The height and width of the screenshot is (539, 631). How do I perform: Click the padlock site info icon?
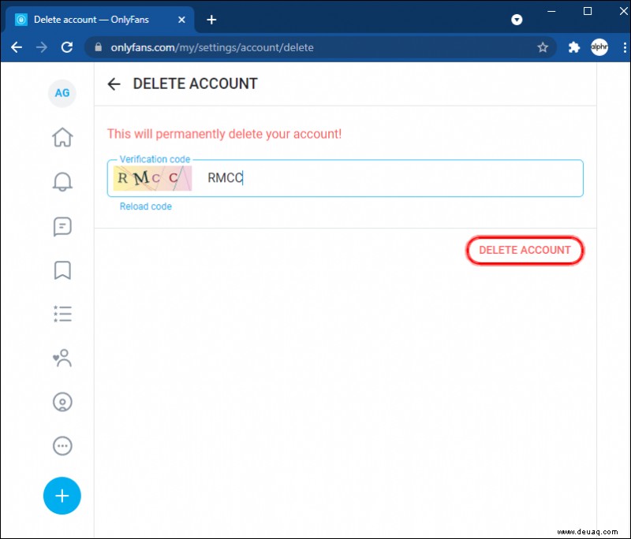(x=98, y=47)
